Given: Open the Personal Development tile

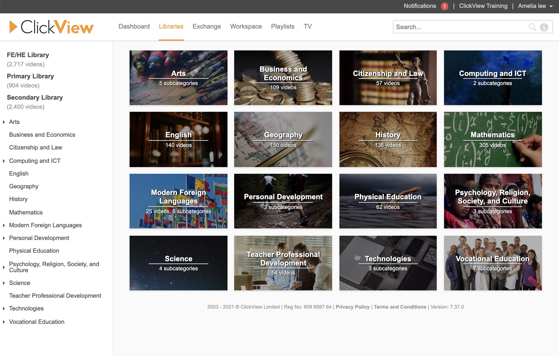Looking at the screenshot, I should click(283, 201).
